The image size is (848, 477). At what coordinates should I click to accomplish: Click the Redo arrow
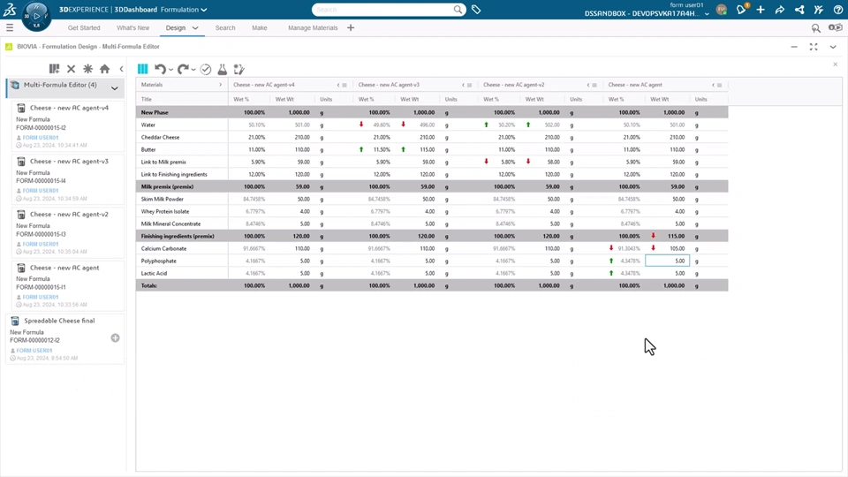(183, 69)
